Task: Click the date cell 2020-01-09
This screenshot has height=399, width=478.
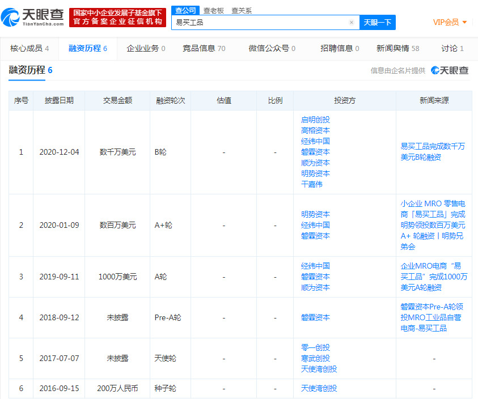Action: (59, 225)
